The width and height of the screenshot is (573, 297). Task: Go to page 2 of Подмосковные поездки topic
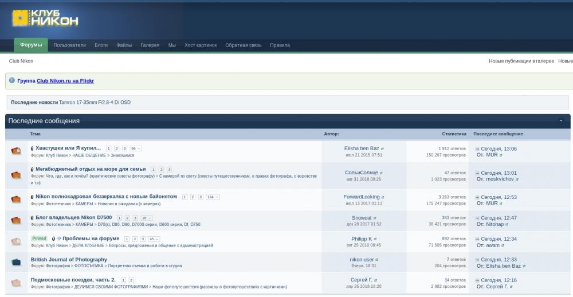[x=131, y=280]
